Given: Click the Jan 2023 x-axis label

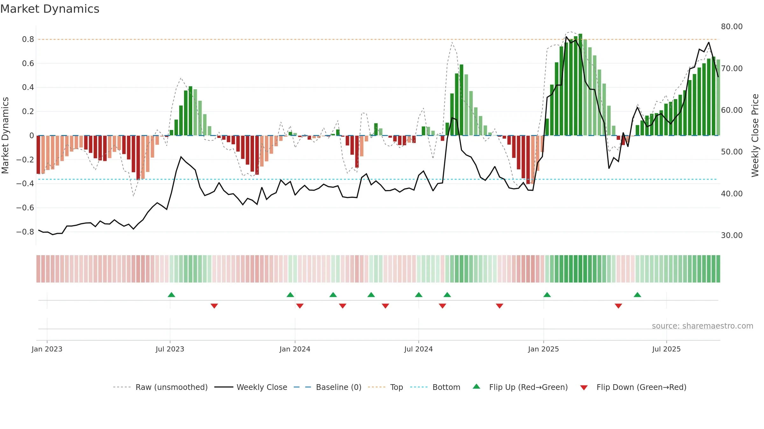Looking at the screenshot, I should [x=47, y=349].
